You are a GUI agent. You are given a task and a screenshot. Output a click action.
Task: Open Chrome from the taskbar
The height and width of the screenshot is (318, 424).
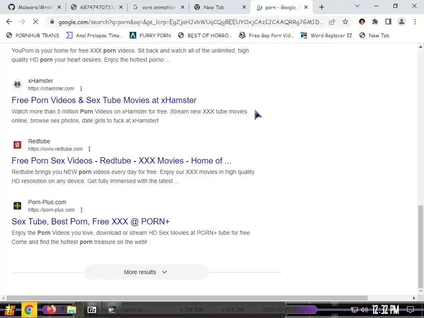tap(29, 310)
